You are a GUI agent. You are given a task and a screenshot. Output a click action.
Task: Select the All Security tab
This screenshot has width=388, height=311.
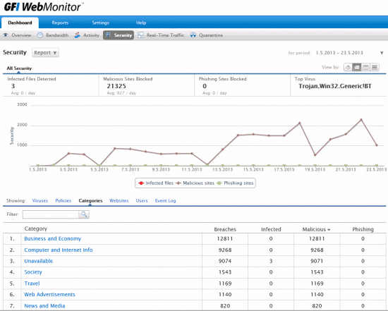[19, 68]
